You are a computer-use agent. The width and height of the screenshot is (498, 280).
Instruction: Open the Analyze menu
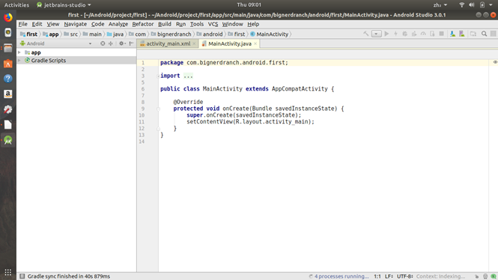pos(118,24)
